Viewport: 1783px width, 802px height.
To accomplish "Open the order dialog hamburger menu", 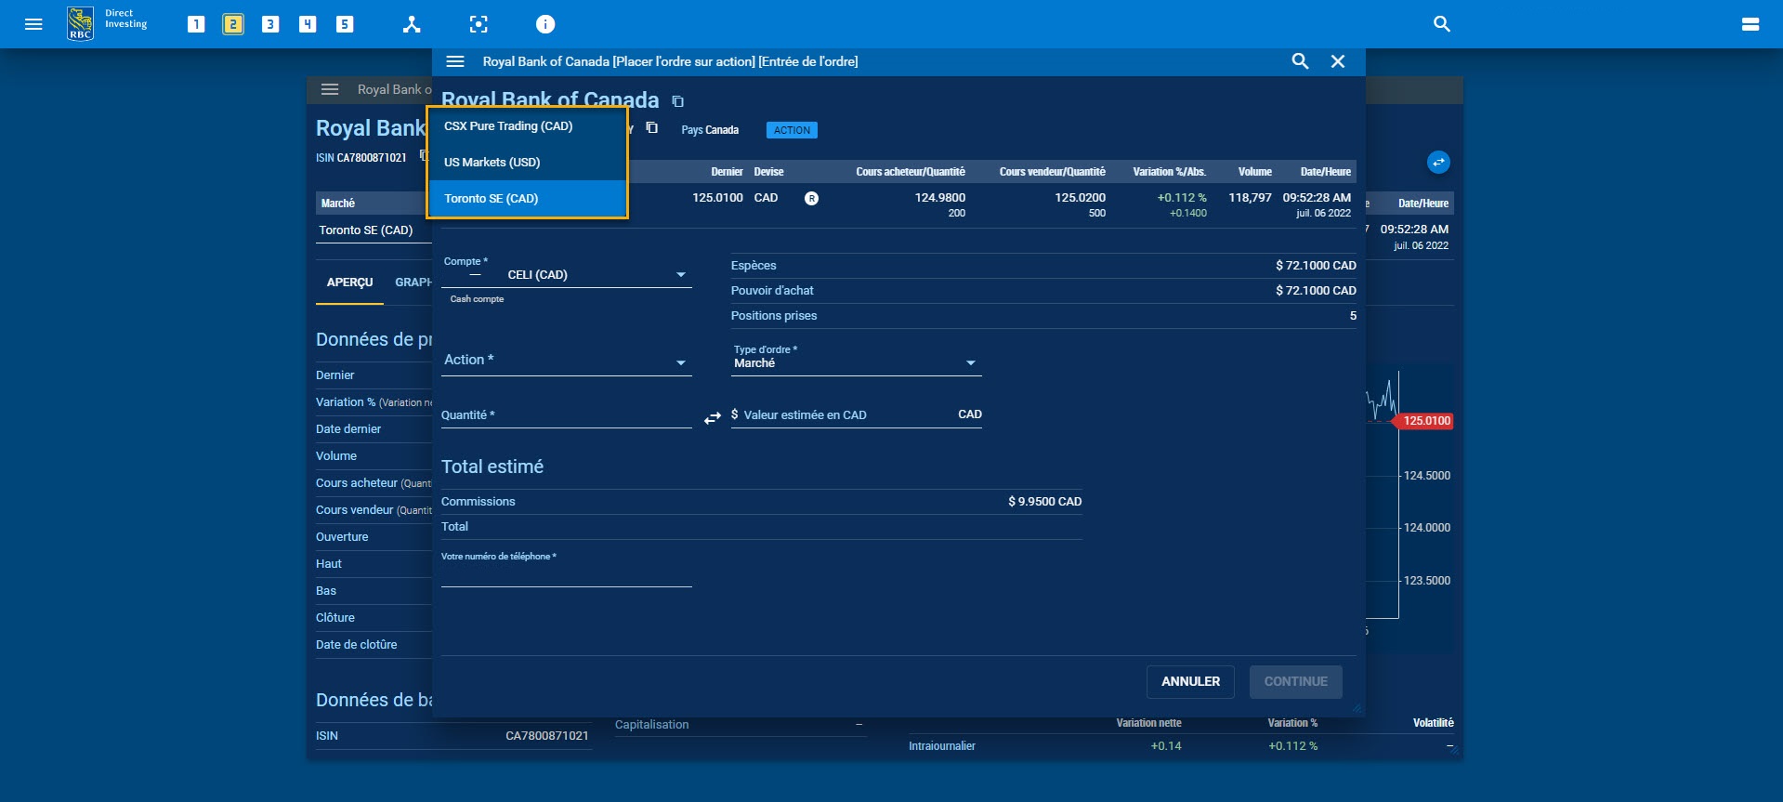I will click(455, 61).
